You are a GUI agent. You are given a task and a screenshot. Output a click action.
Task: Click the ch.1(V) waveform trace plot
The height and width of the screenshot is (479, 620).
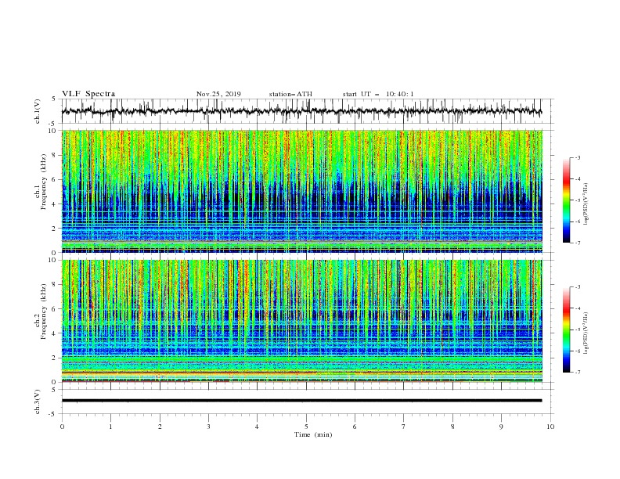click(x=301, y=111)
